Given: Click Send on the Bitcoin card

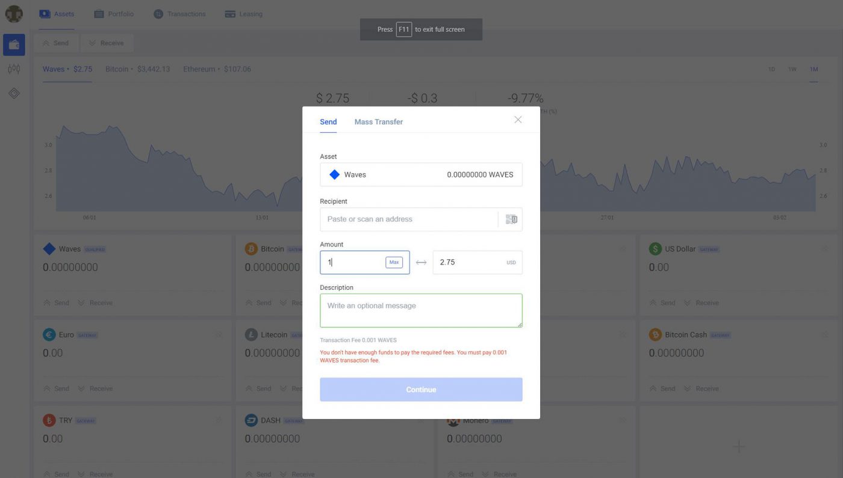Looking at the screenshot, I should point(258,303).
